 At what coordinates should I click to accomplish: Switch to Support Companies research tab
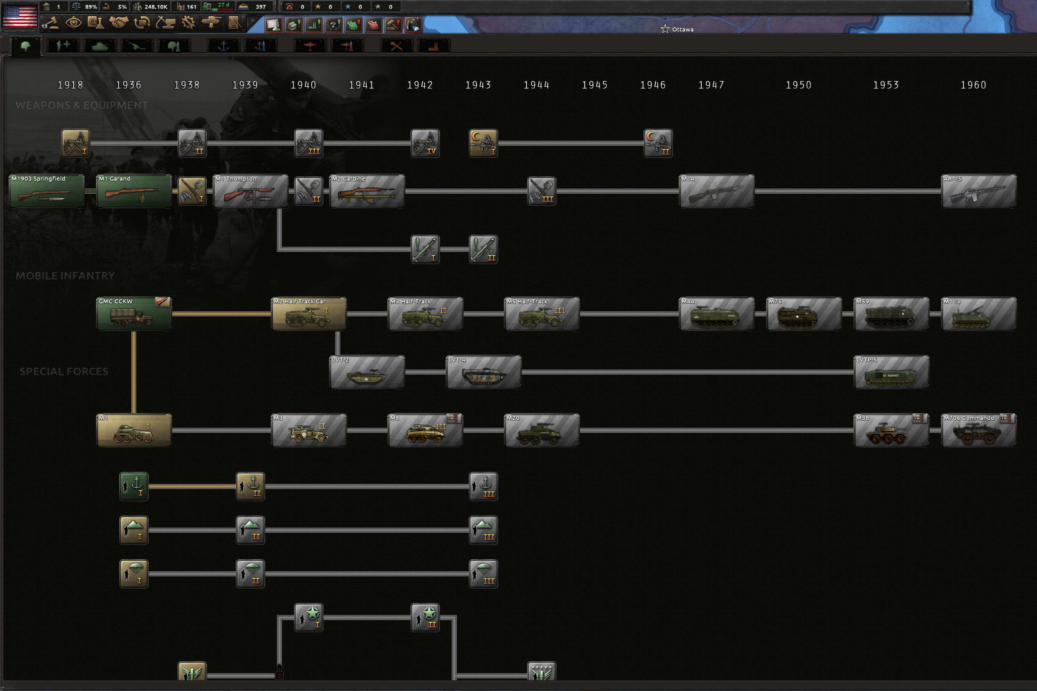63,46
